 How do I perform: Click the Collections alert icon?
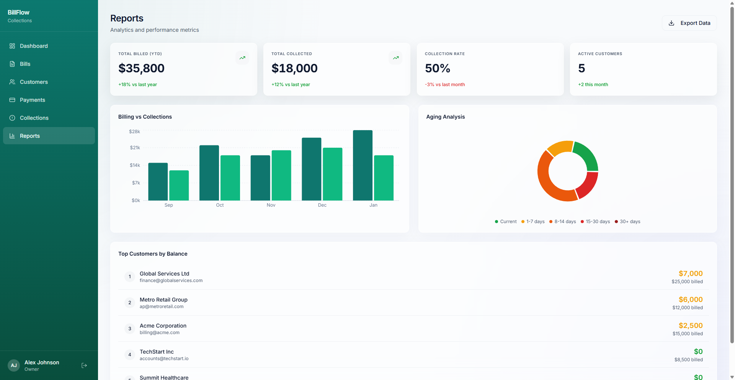pos(12,118)
